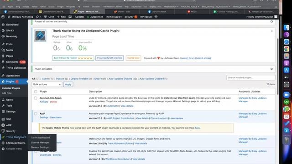Deactivate the AMP plugin
The image size is (292, 164).
click(x=56, y=118)
